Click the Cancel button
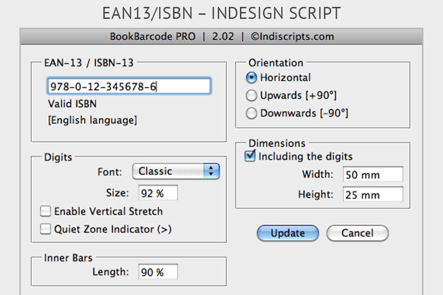Viewport: 443px width, 295px height. tap(358, 233)
